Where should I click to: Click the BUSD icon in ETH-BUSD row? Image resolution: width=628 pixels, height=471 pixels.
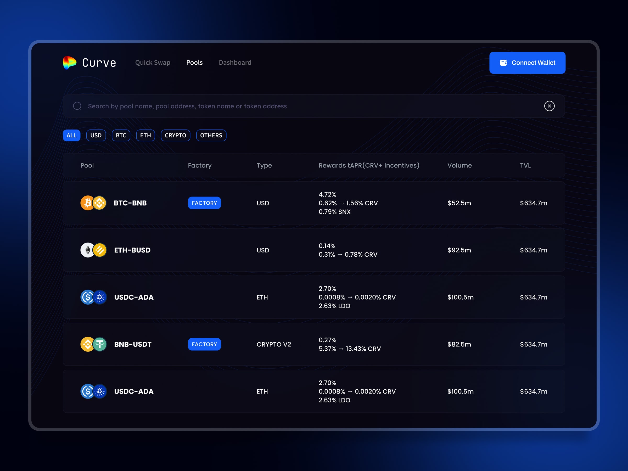(x=100, y=250)
